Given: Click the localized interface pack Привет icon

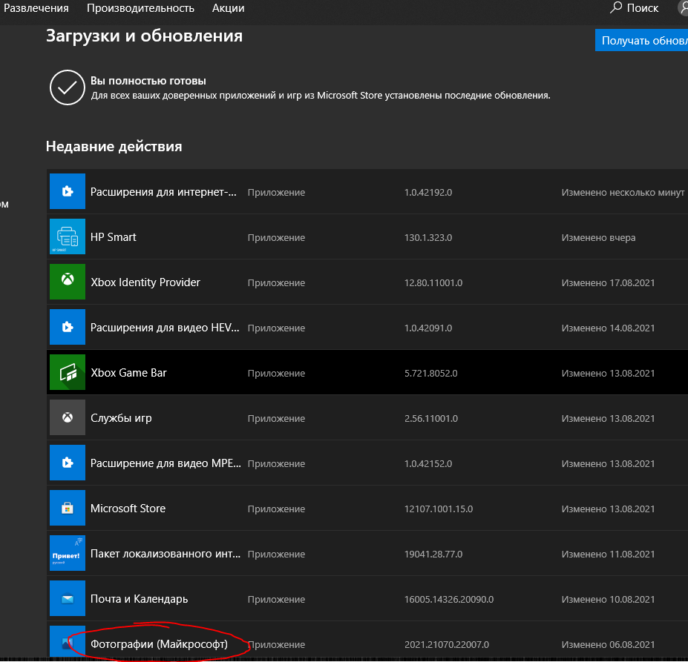Looking at the screenshot, I should pos(68,554).
